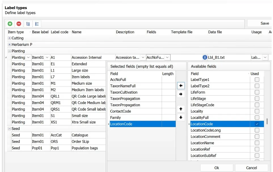Click the green add label type icon

point(10,24)
